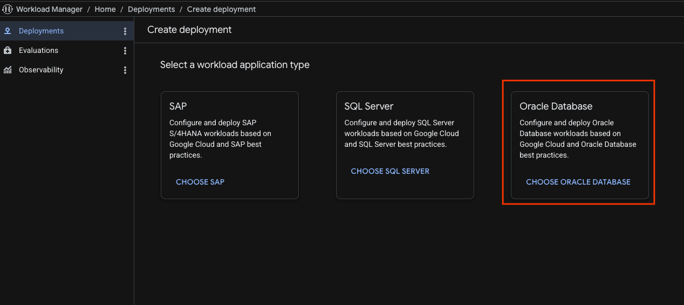Click the Evaluations sidebar icon
Screen dimensions: 684x305
pos(8,50)
